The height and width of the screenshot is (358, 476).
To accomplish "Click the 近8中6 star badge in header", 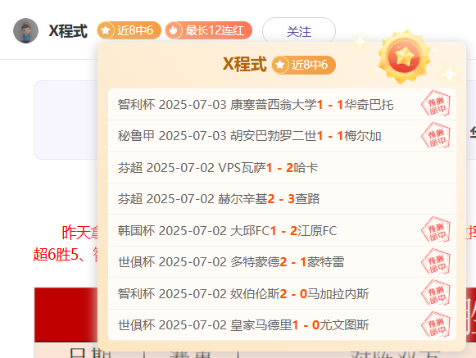I will point(129,30).
